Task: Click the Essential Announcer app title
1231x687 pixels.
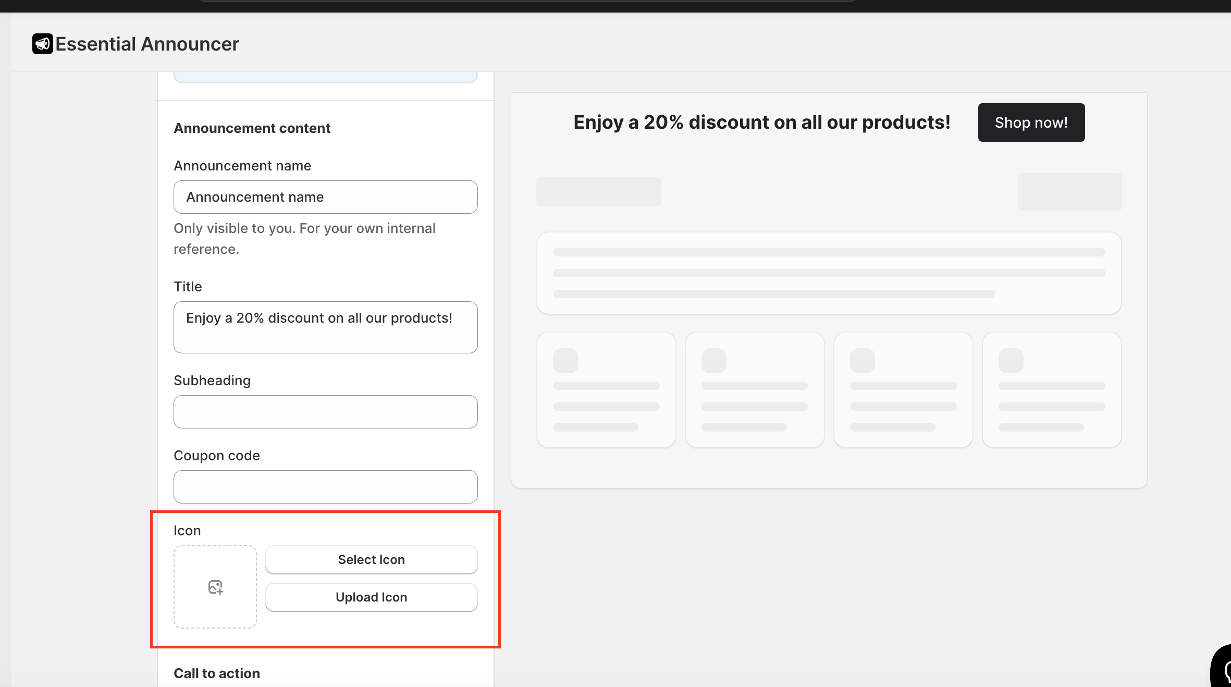Action: click(147, 44)
